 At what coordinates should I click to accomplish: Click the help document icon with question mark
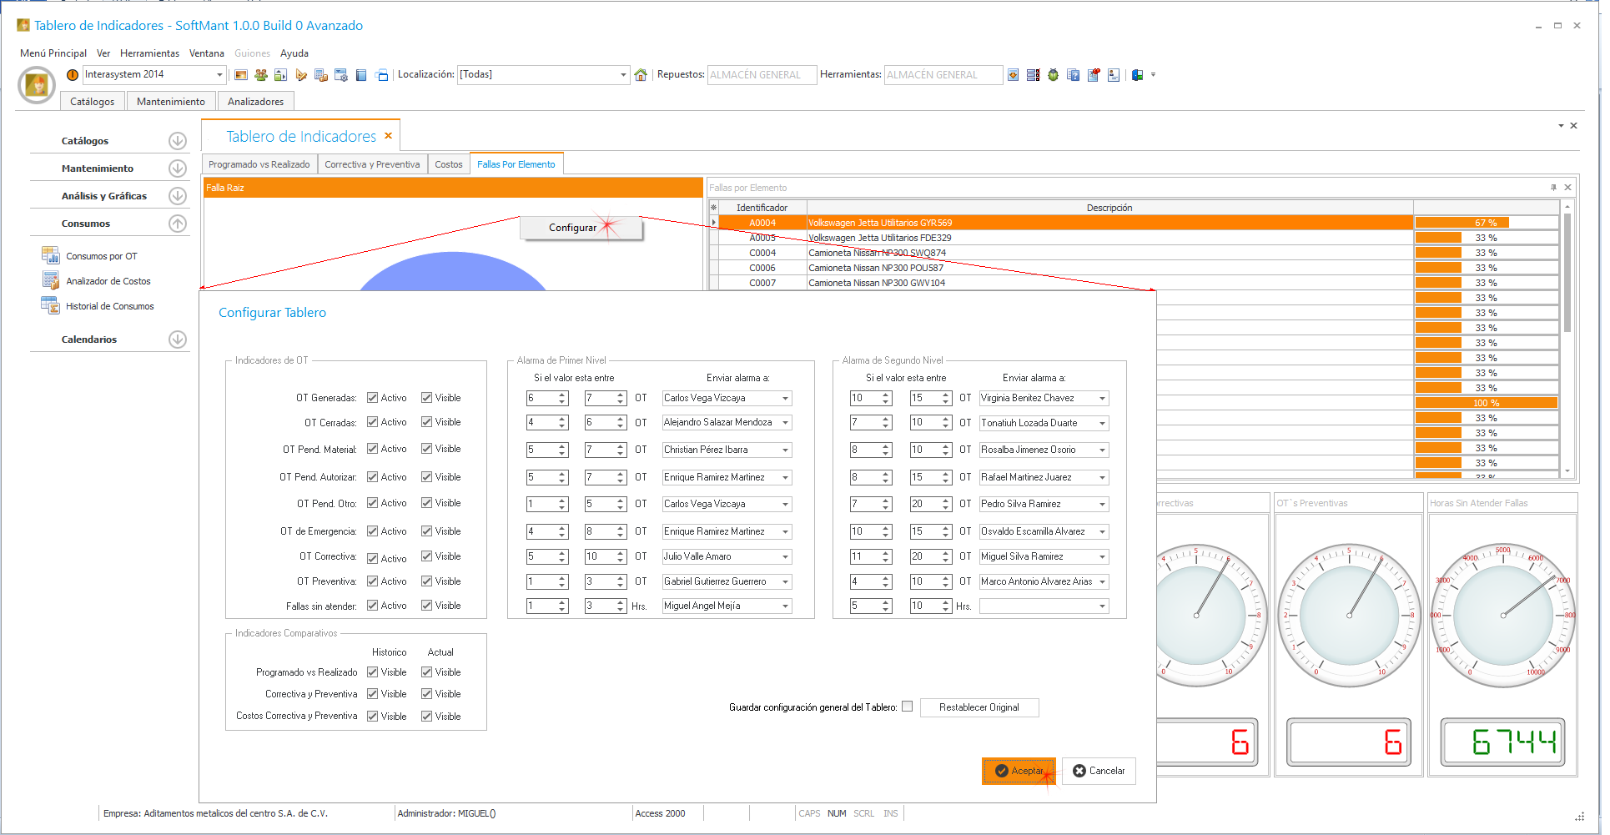(x=1073, y=75)
